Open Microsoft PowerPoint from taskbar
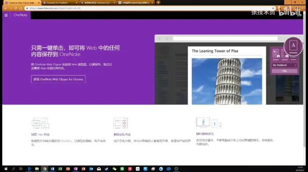Viewport: 308px width, 172px height. point(68,169)
